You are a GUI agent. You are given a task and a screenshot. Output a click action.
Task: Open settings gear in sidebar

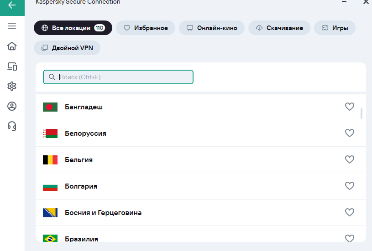click(12, 86)
